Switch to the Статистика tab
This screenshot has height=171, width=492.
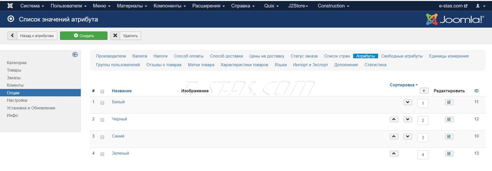(376, 65)
